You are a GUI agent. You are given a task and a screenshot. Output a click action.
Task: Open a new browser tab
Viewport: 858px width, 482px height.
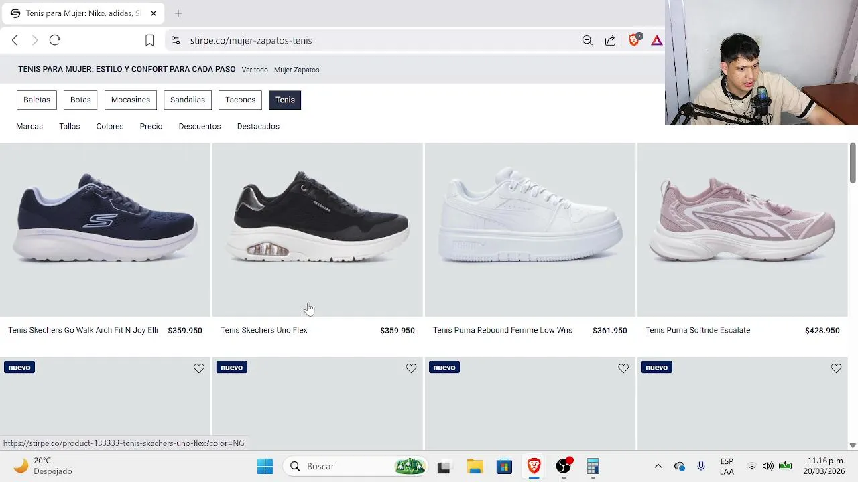click(178, 13)
